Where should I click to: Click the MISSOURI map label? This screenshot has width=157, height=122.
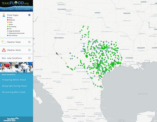point(127,13)
